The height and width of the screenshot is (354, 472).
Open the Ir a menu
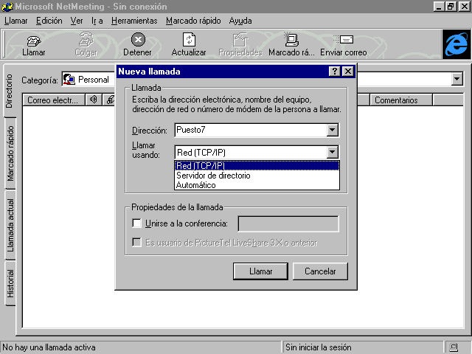pyautogui.click(x=97, y=21)
